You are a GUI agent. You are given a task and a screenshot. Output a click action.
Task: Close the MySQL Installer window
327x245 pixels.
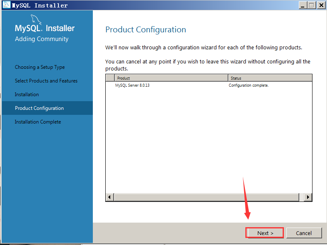[x=321, y=5]
